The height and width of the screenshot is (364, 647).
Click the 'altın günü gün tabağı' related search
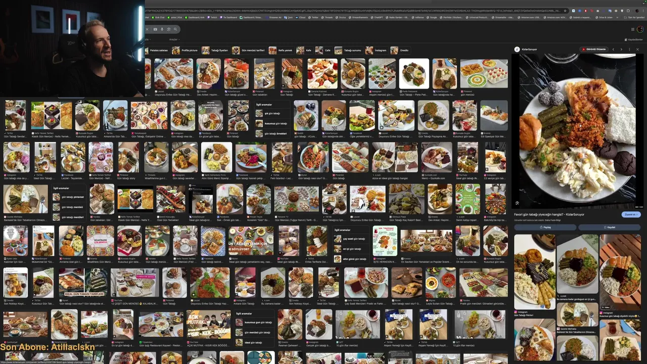350,259
